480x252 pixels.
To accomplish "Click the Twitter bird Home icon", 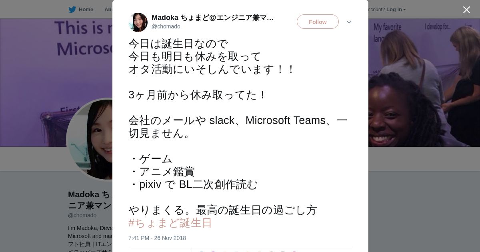I will click(x=72, y=10).
